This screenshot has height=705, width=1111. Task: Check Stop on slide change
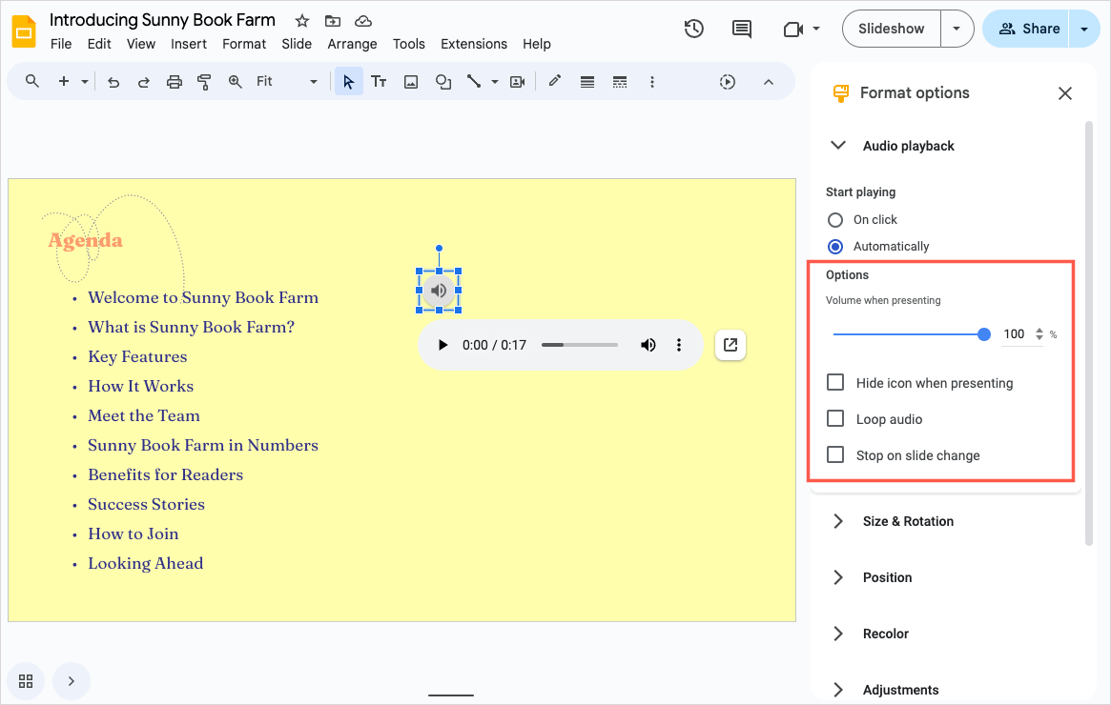(835, 454)
